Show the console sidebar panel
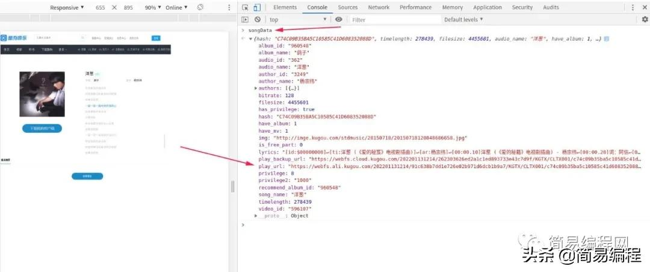650x272 pixels. pos(246,19)
